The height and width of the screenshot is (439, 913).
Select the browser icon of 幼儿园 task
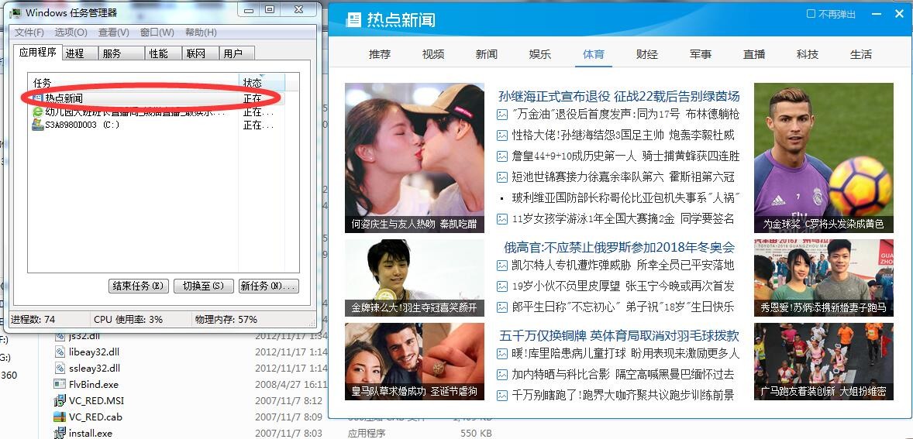[36, 111]
